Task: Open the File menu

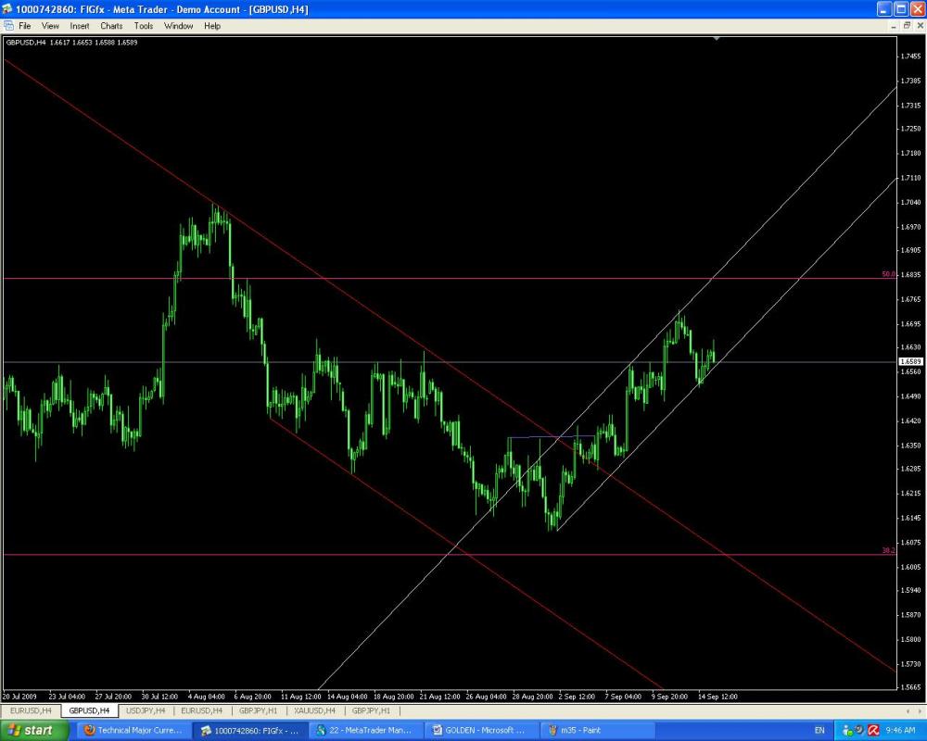Action: (x=24, y=26)
